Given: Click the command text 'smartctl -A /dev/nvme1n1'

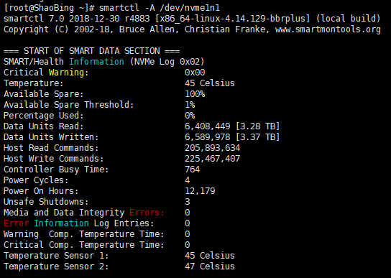Looking at the screenshot, I should [x=160, y=8].
